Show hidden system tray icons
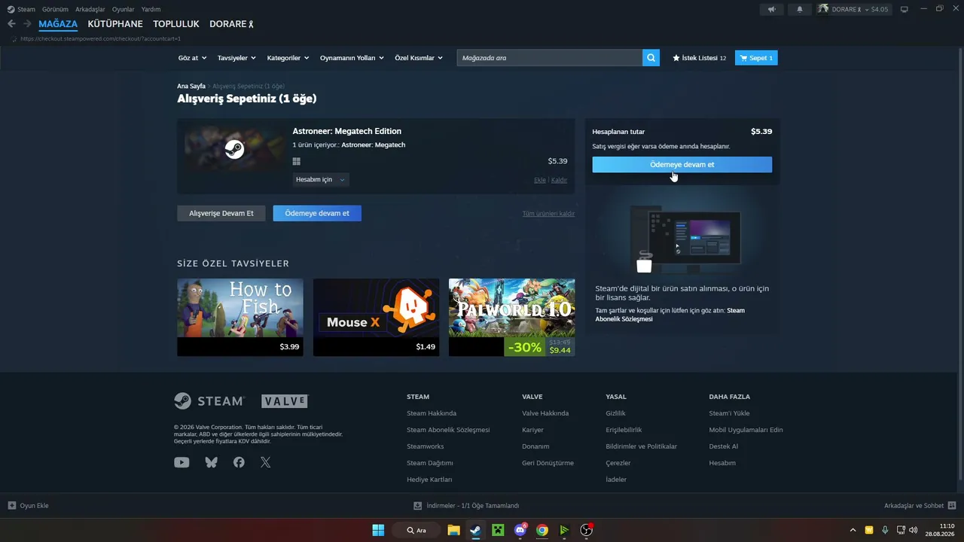 coord(853,530)
